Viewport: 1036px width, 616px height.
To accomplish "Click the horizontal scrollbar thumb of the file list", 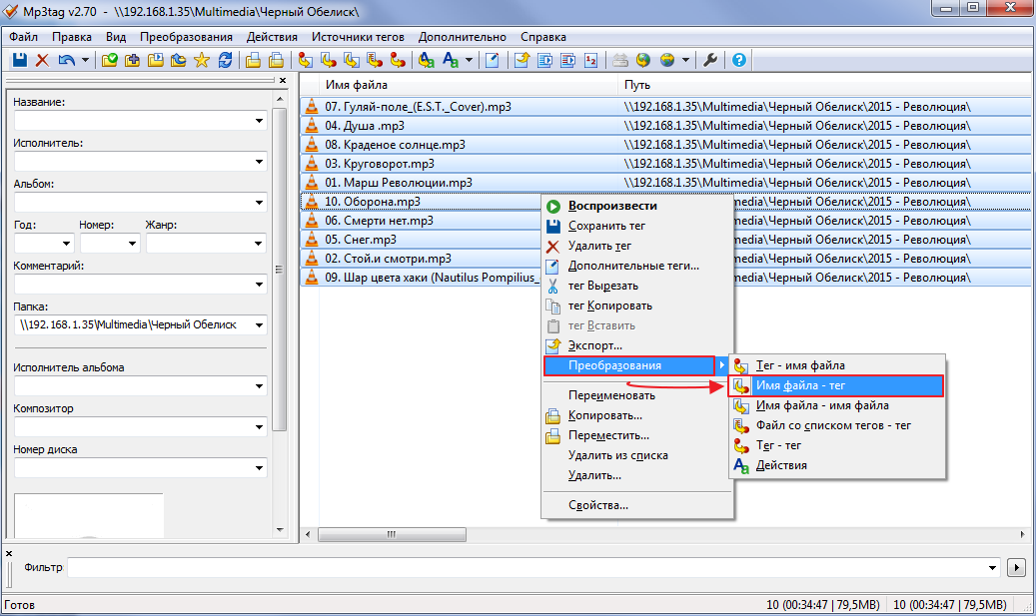I will (x=392, y=534).
